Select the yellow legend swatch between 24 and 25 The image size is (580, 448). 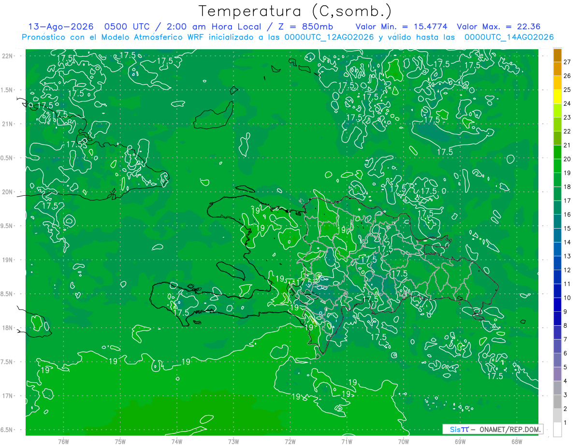coord(557,97)
